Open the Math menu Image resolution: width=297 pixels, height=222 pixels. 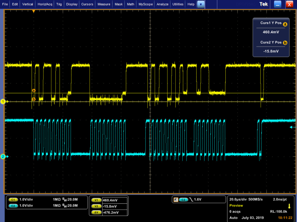131,4
